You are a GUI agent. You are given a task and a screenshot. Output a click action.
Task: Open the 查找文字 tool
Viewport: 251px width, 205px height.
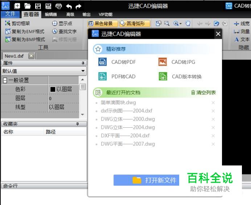pyautogui.click(x=64, y=32)
